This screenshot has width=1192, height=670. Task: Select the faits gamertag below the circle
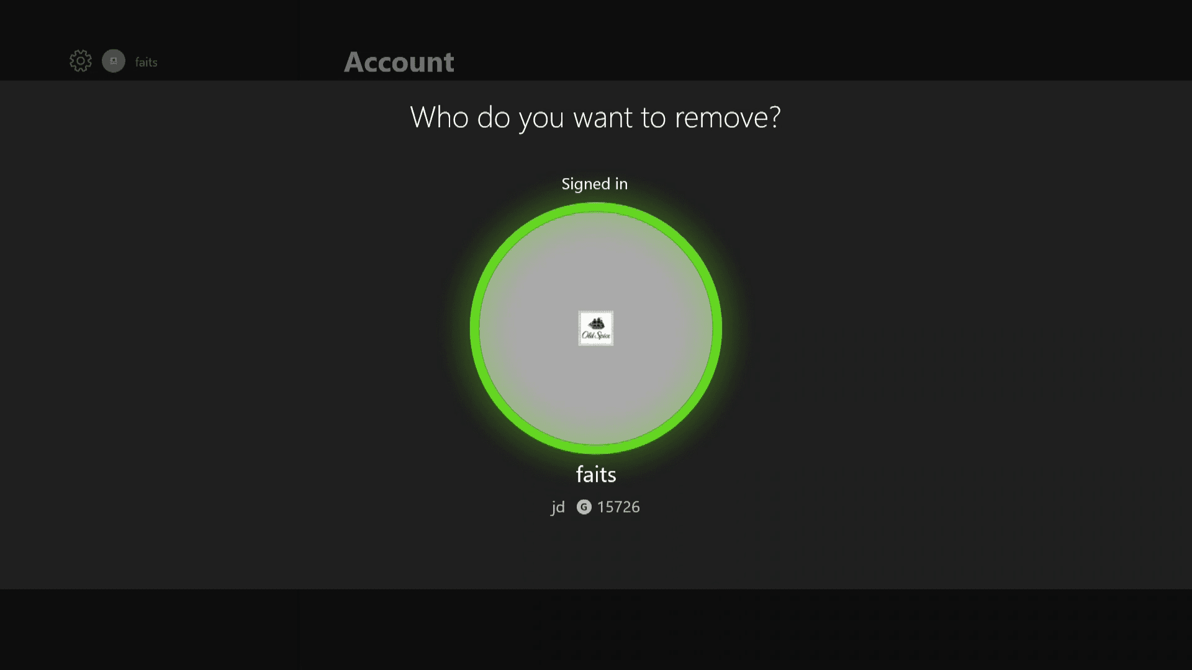point(596,475)
